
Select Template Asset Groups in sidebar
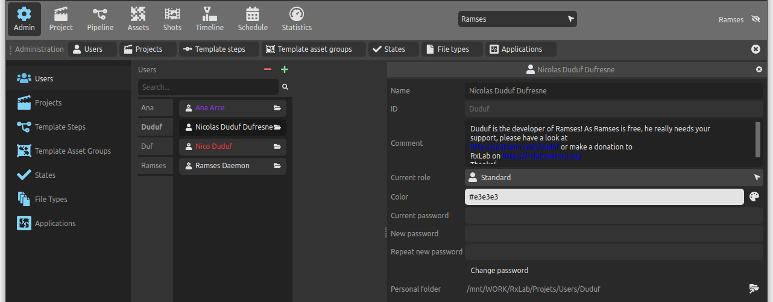click(x=72, y=151)
